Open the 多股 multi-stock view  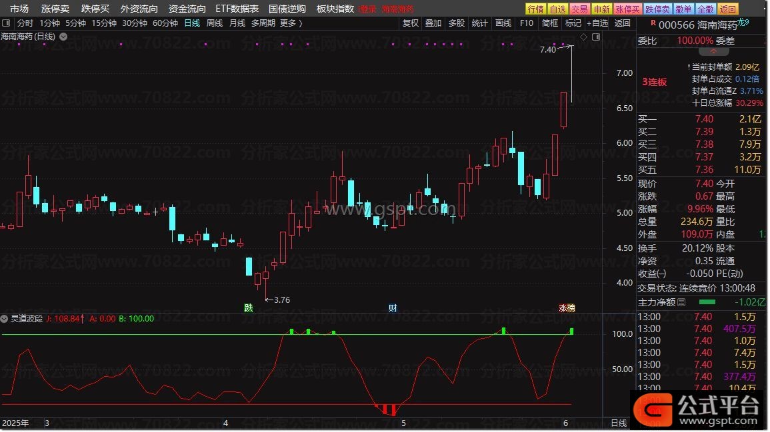tap(457, 23)
